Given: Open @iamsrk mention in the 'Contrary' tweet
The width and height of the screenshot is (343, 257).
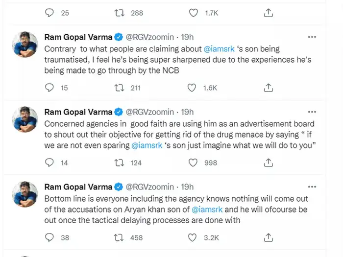Looking at the screenshot, I should [x=219, y=49].
